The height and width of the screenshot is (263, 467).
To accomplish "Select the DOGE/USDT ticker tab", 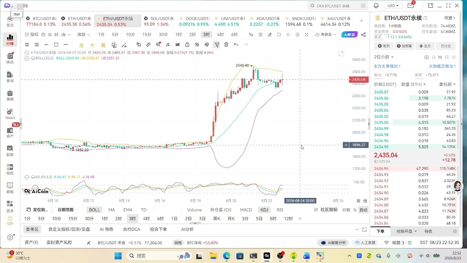I will [x=194, y=21].
